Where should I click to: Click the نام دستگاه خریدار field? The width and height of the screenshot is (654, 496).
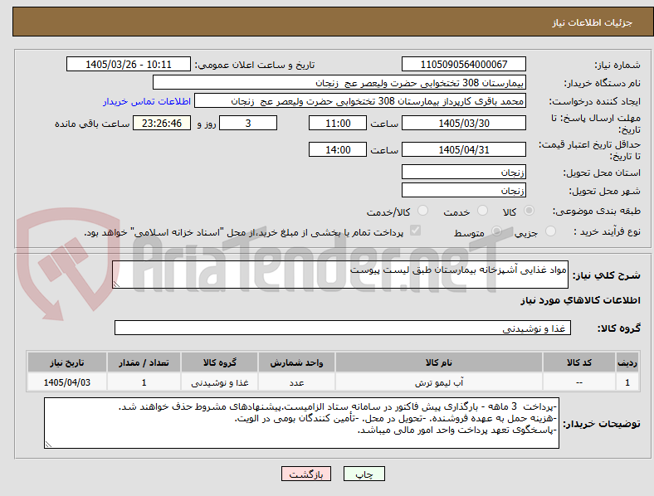(x=339, y=82)
